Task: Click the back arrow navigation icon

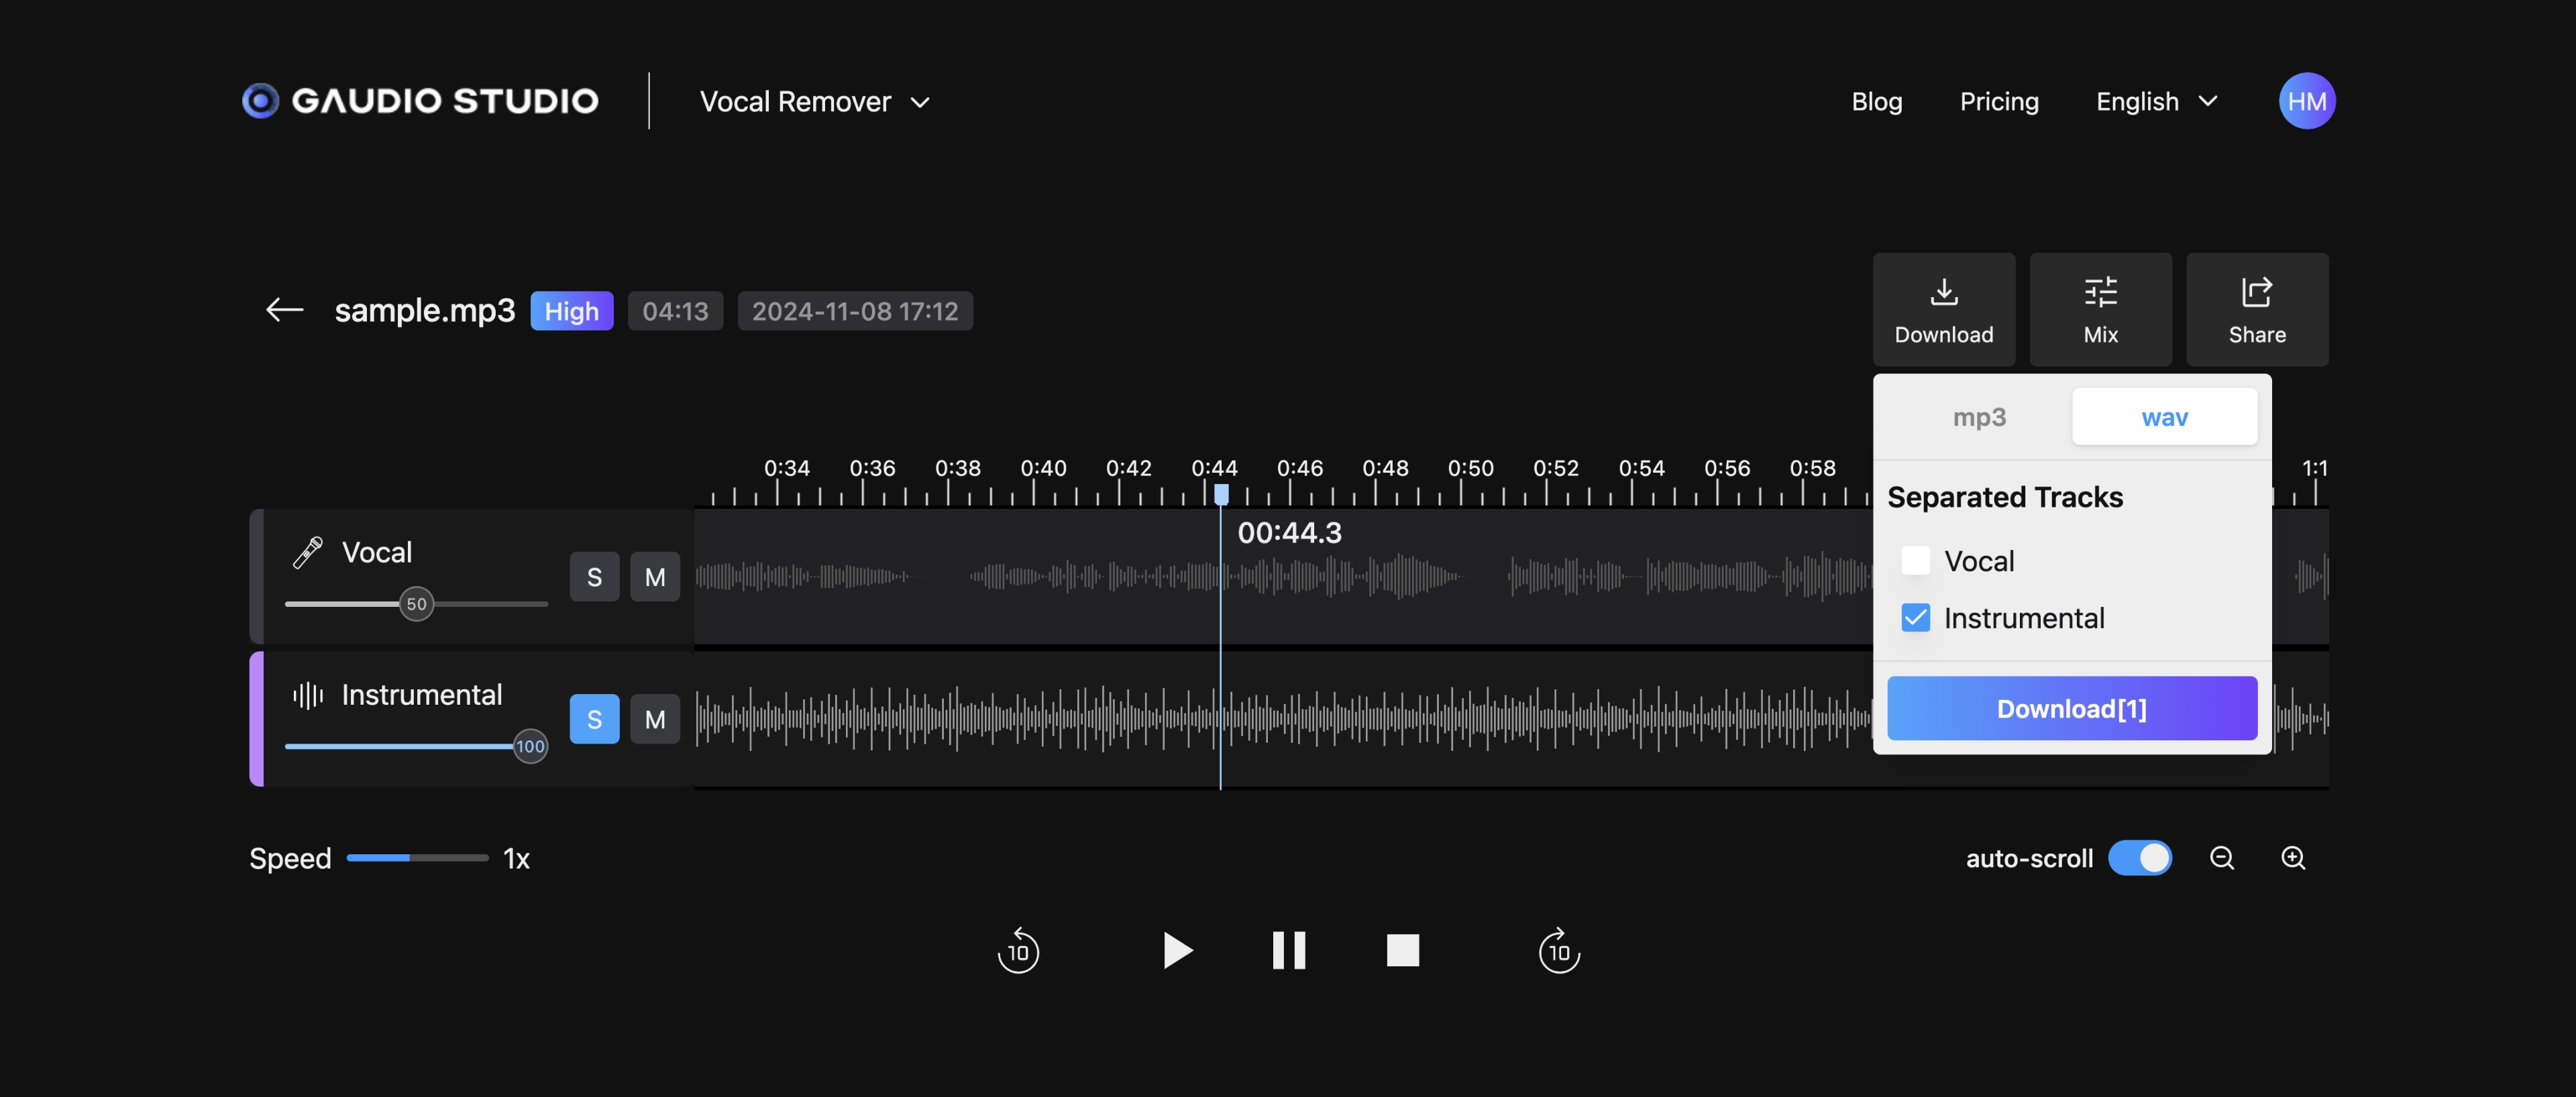Action: tap(282, 308)
